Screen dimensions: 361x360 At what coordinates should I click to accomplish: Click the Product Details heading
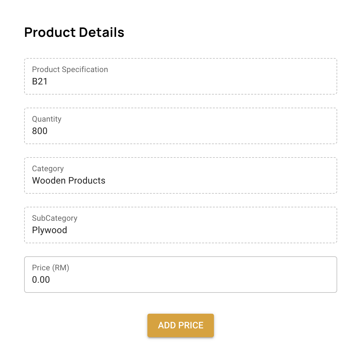(74, 33)
